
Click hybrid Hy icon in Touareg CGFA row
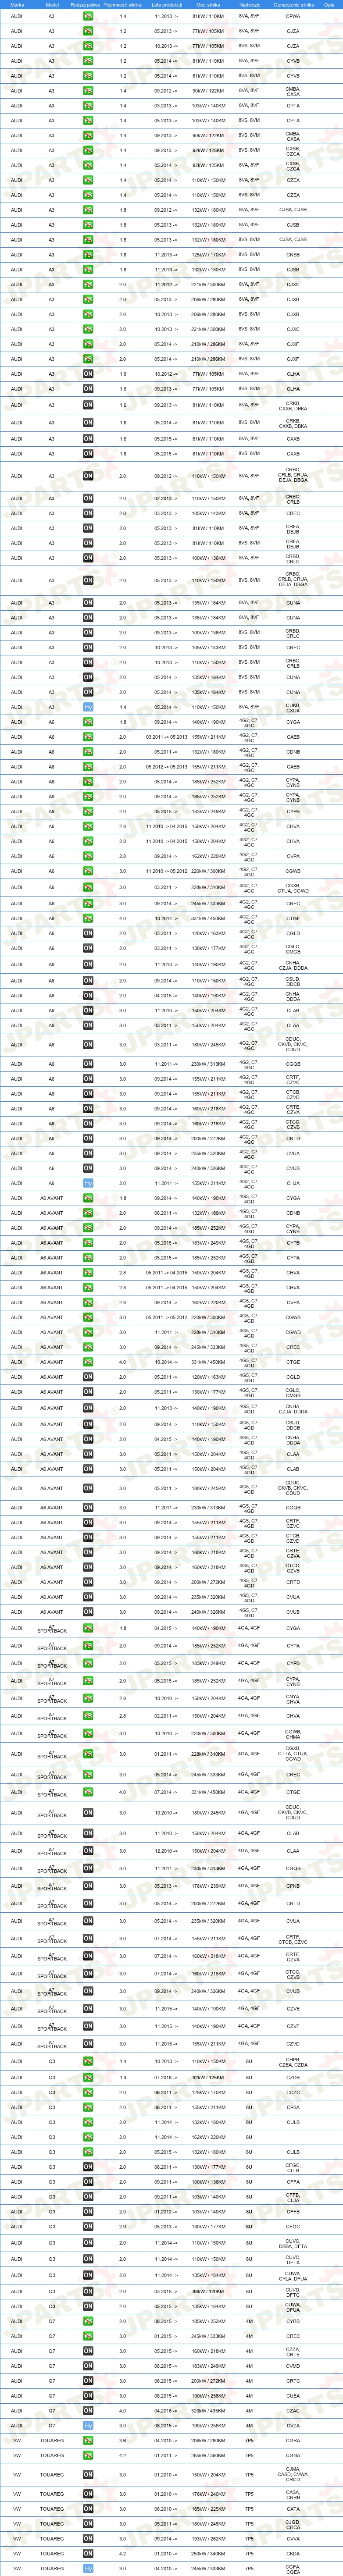pyautogui.click(x=88, y=2568)
